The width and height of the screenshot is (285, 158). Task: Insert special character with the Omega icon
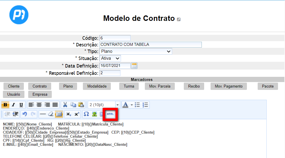pyautogui.click(x=86, y=114)
